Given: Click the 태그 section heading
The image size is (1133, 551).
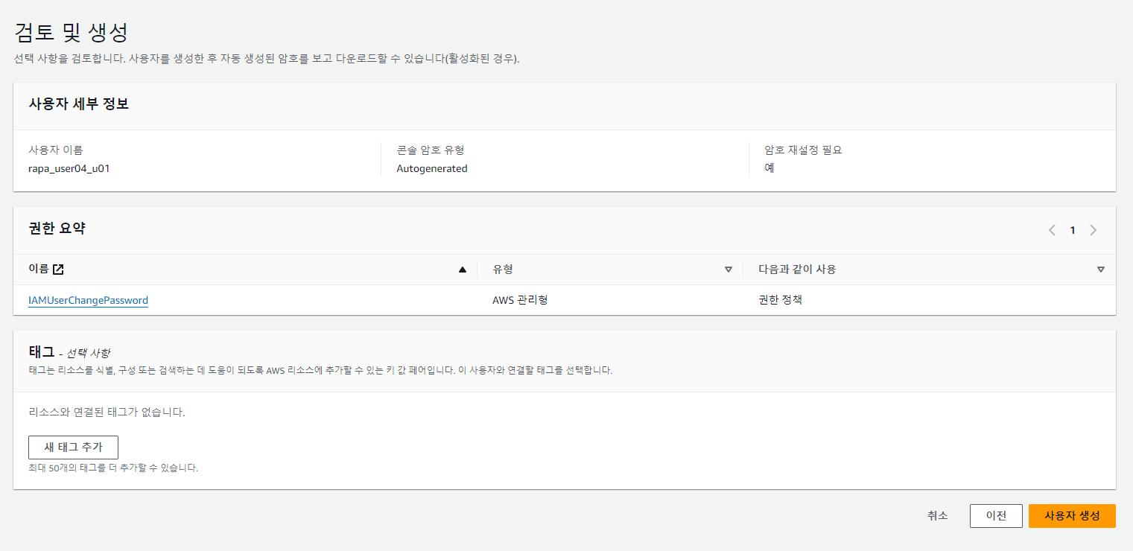Looking at the screenshot, I should [x=42, y=351].
